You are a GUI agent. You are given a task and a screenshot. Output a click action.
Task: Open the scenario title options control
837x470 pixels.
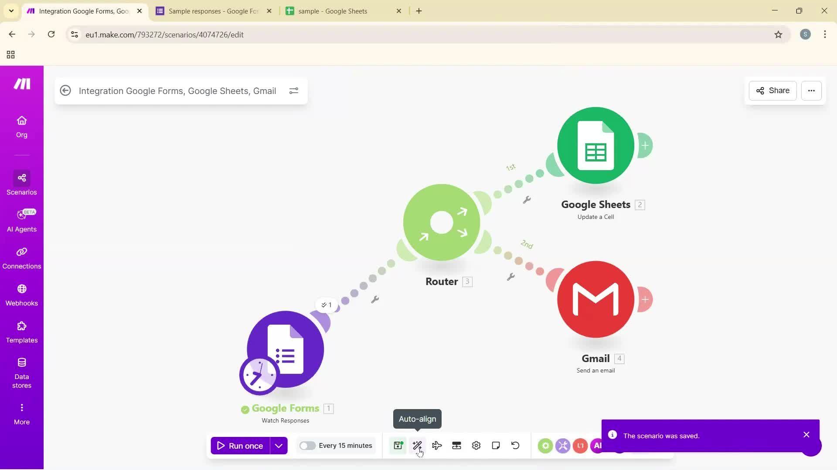(294, 91)
